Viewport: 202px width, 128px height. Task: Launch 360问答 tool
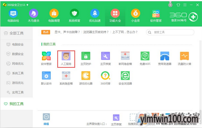106,78
